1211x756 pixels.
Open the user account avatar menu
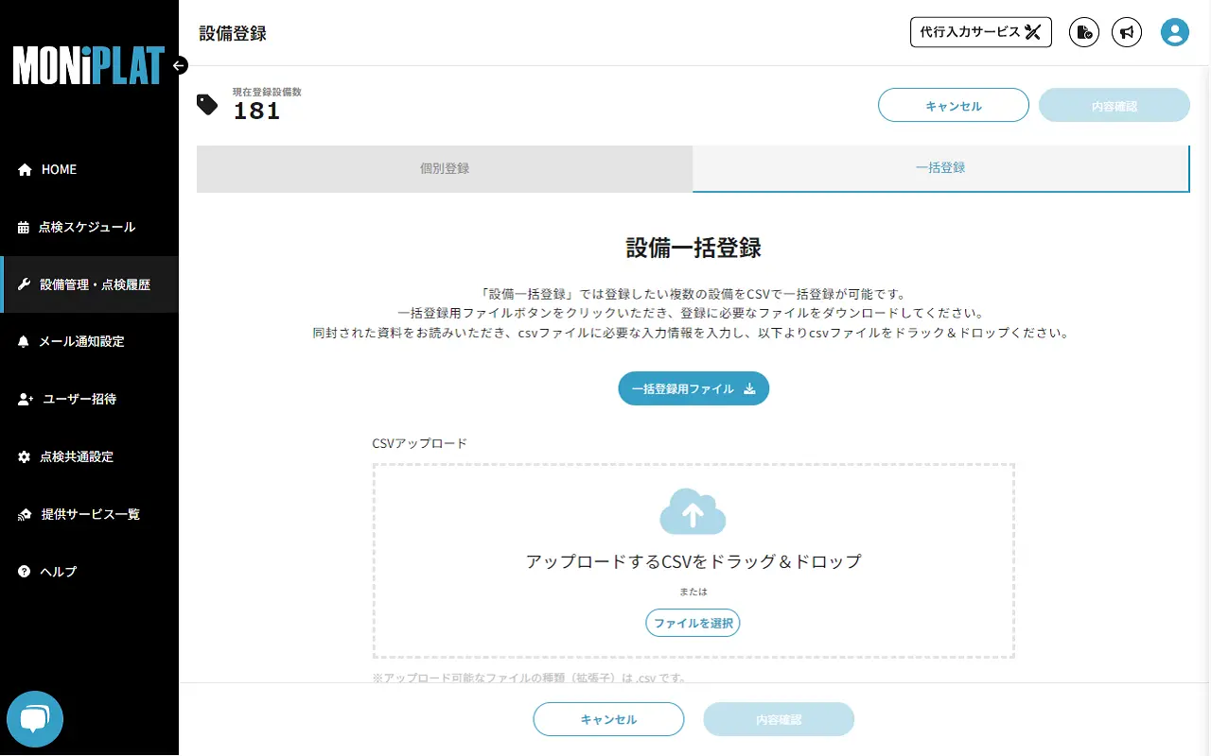(x=1174, y=31)
